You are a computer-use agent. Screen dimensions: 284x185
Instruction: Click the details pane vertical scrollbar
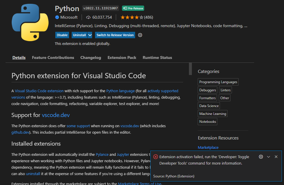point(190,69)
